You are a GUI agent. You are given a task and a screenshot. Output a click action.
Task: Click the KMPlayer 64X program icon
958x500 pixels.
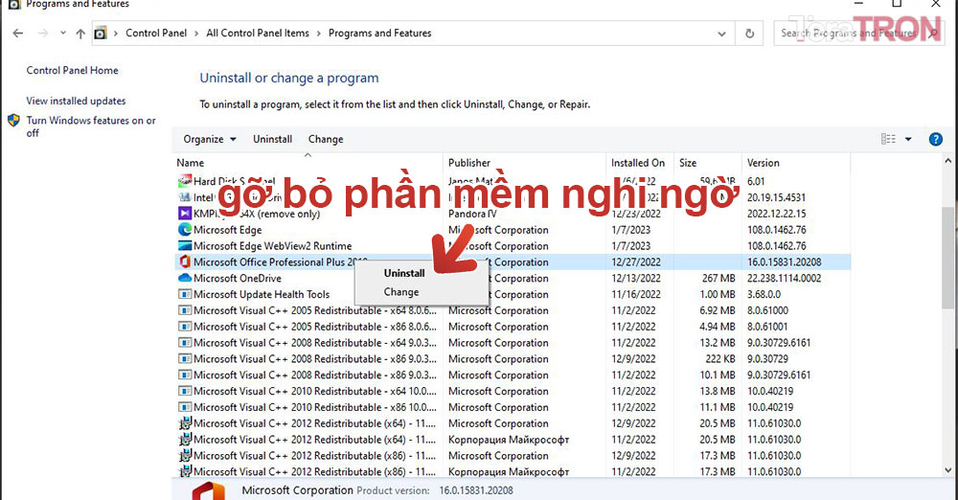pyautogui.click(x=185, y=214)
